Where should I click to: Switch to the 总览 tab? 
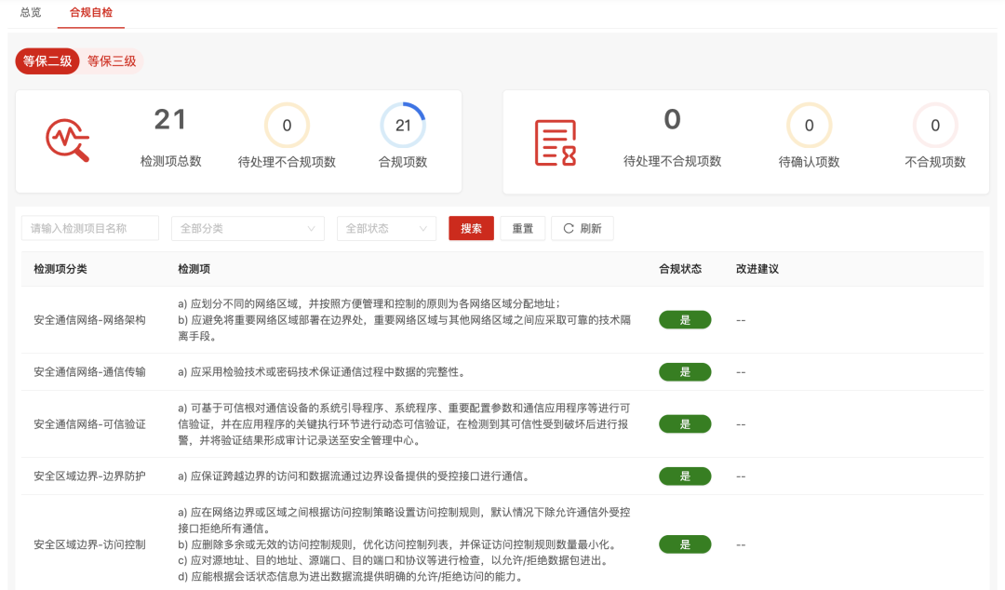click(x=32, y=13)
